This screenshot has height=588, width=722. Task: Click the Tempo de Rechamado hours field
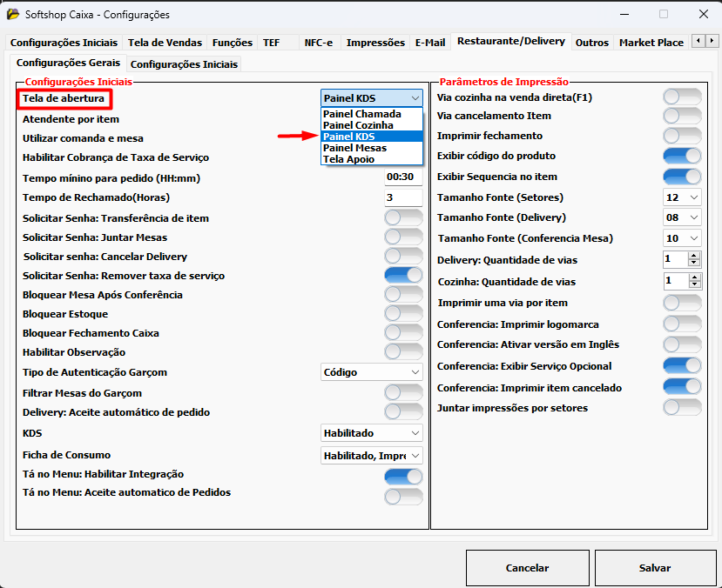pos(403,197)
